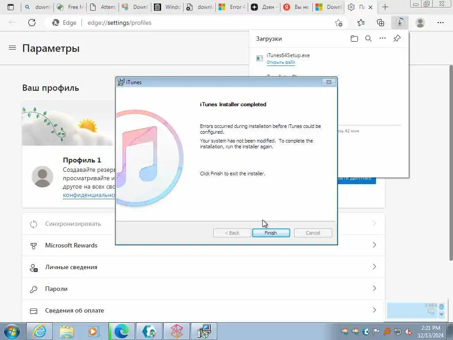Switch to the 'Windc' tab
Viewport: 453px width, 340px height.
click(x=167, y=7)
